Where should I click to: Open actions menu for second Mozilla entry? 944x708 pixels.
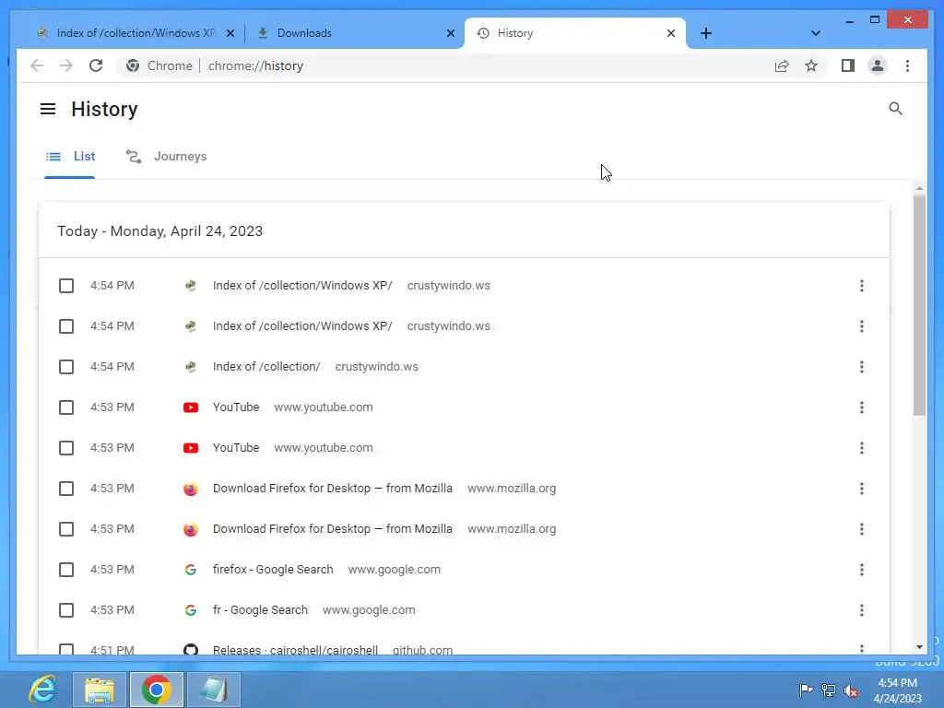click(862, 529)
